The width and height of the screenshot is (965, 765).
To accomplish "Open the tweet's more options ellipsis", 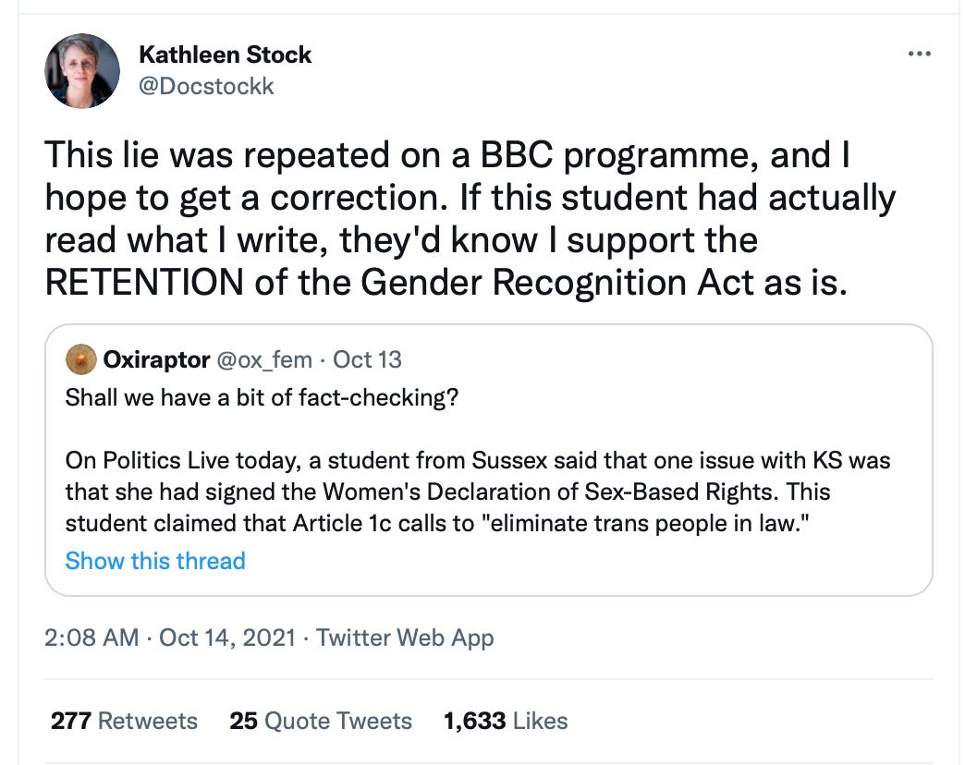I will point(919,55).
